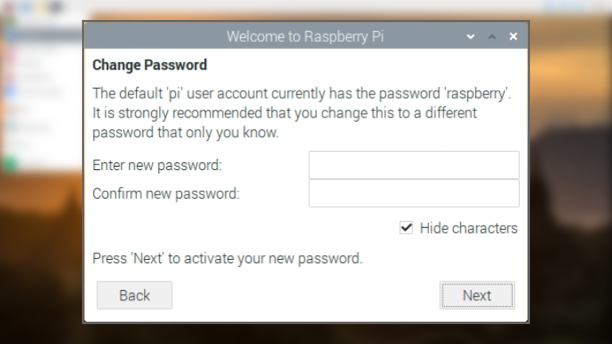Click the 'Enter new password:' label
Screen dimensions: 612x344
pos(157,165)
